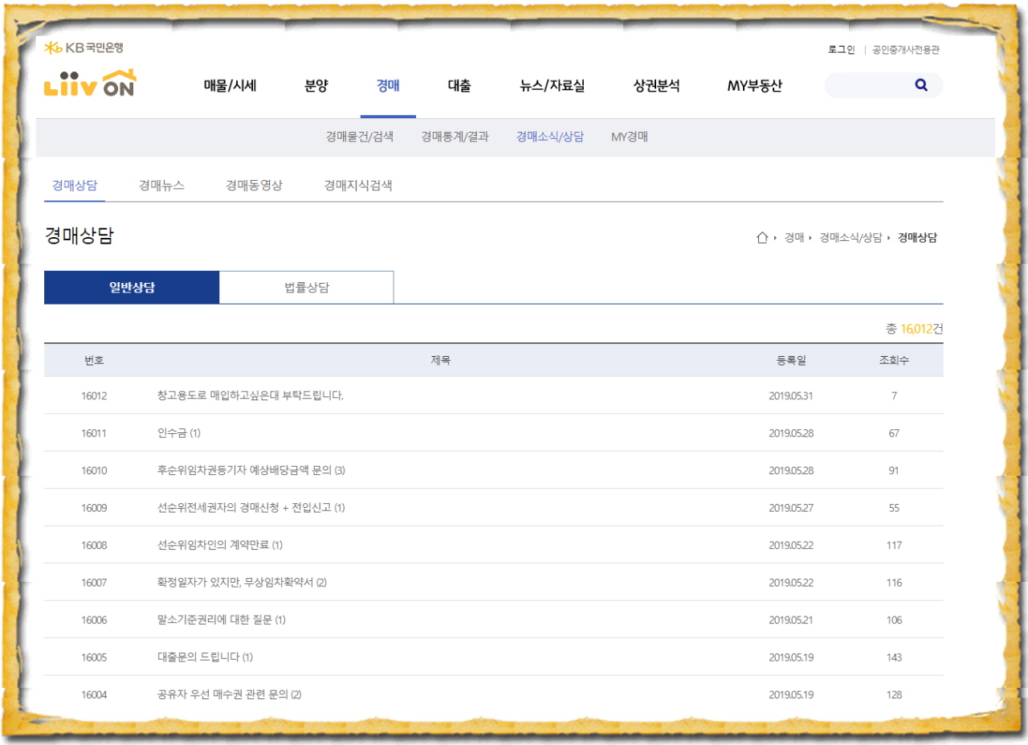Open the 상권분석 menu
Viewport: 1028px width, 745px height.
coord(656,86)
